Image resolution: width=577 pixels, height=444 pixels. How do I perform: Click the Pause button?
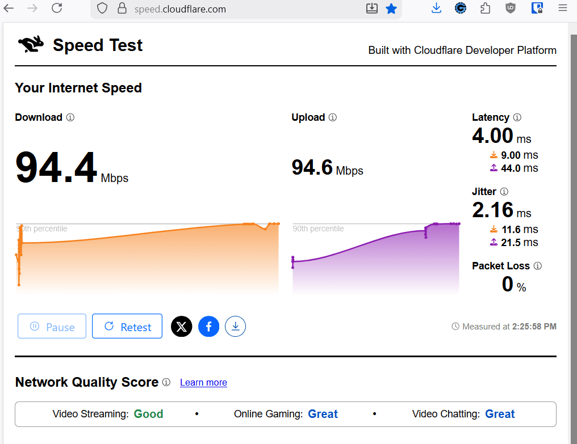tap(52, 326)
